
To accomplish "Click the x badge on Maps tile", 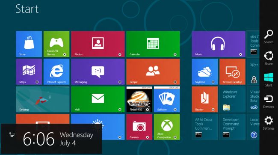I will [37, 82].
